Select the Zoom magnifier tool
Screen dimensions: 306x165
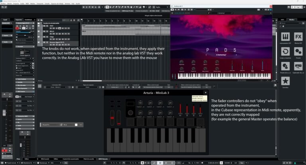128,7
